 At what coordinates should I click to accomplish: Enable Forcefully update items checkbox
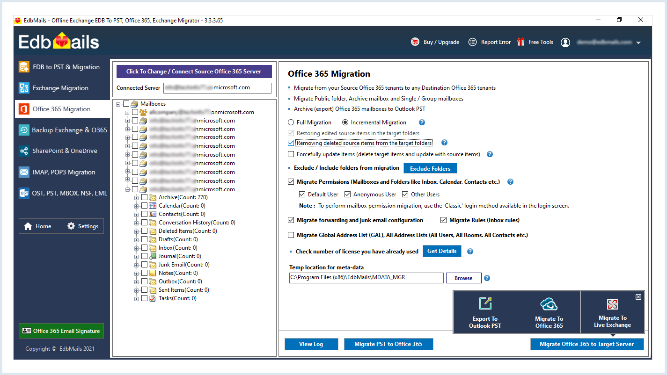click(x=291, y=154)
